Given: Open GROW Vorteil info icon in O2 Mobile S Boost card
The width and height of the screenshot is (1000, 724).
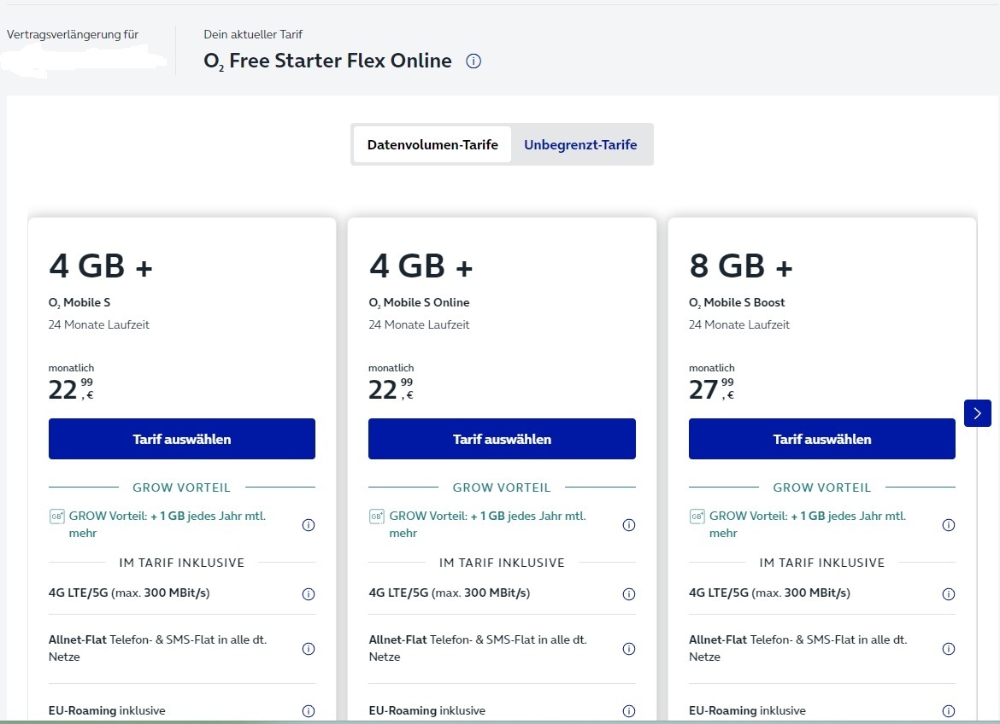Looking at the screenshot, I should [949, 525].
